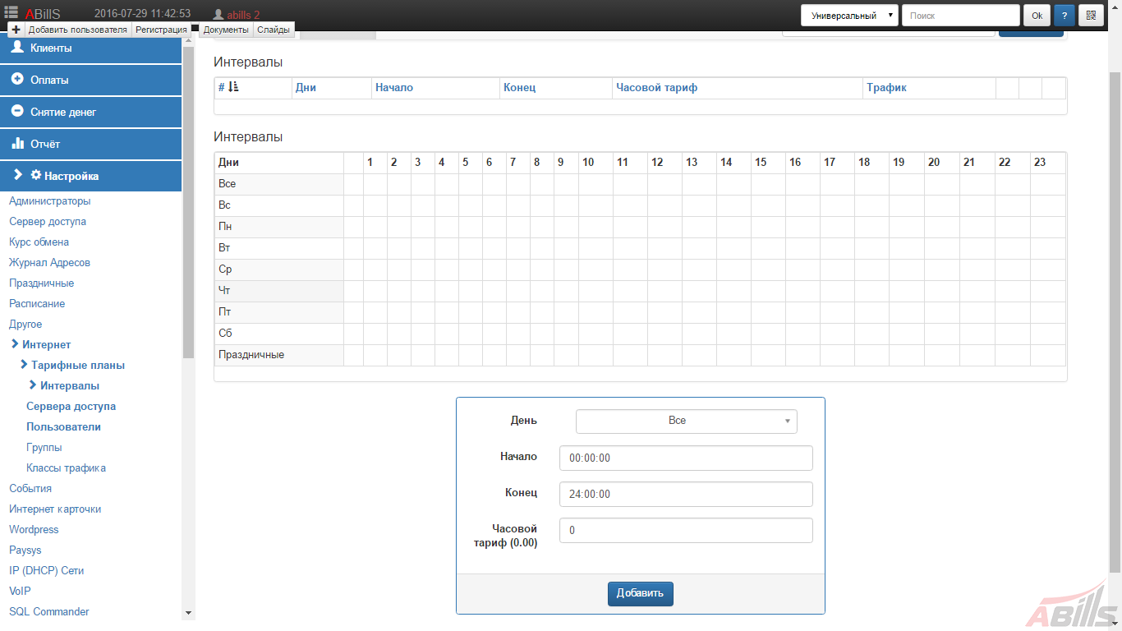Click the QR code icon in top bar
Image resolution: width=1122 pixels, height=631 pixels.
(x=1092, y=16)
